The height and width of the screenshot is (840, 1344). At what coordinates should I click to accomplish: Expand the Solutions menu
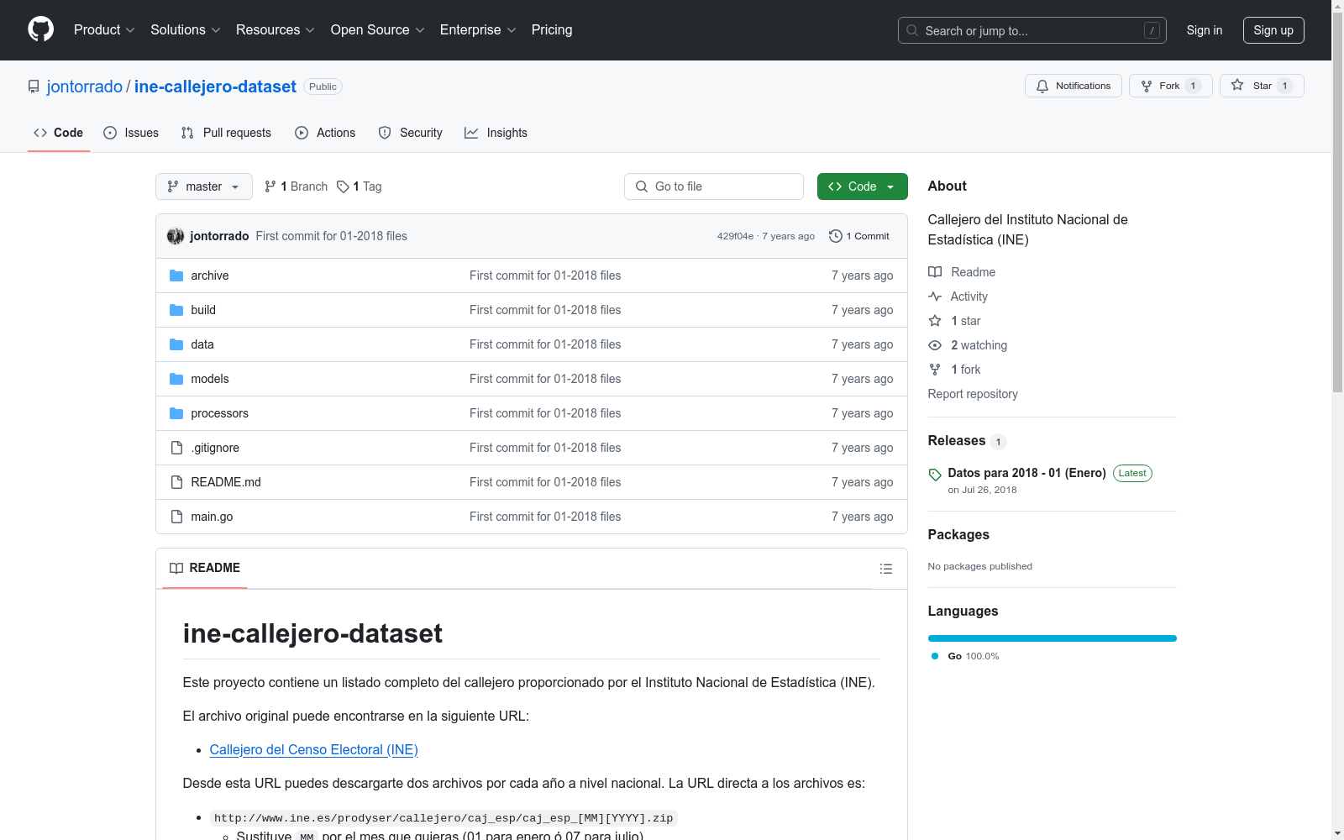pyautogui.click(x=185, y=30)
